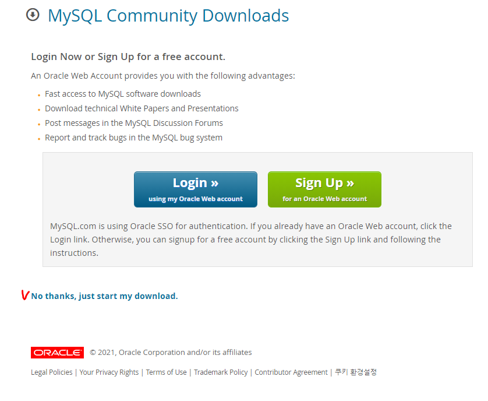488x401 pixels.
Task: Choose No thanks, just start my download
Action: 105,296
